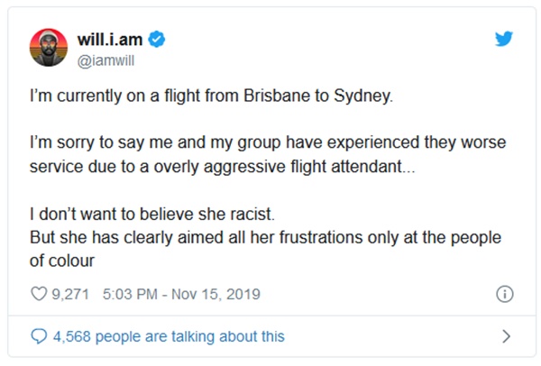The image size is (541, 366).
Task: Open the tweet info circle icon
Action: 505,294
